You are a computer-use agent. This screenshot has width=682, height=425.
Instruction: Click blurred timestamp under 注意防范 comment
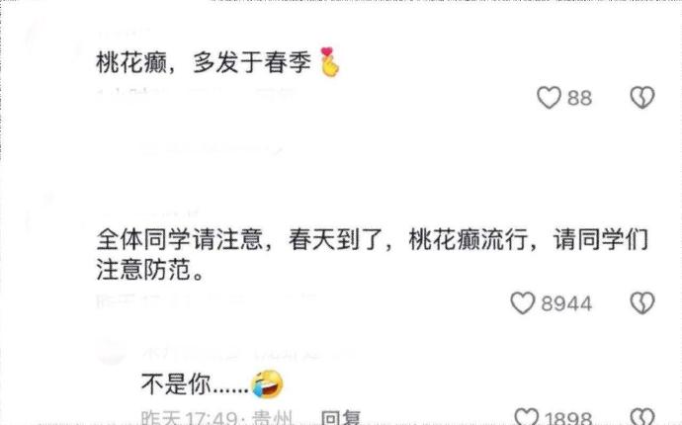pyautogui.click(x=207, y=300)
